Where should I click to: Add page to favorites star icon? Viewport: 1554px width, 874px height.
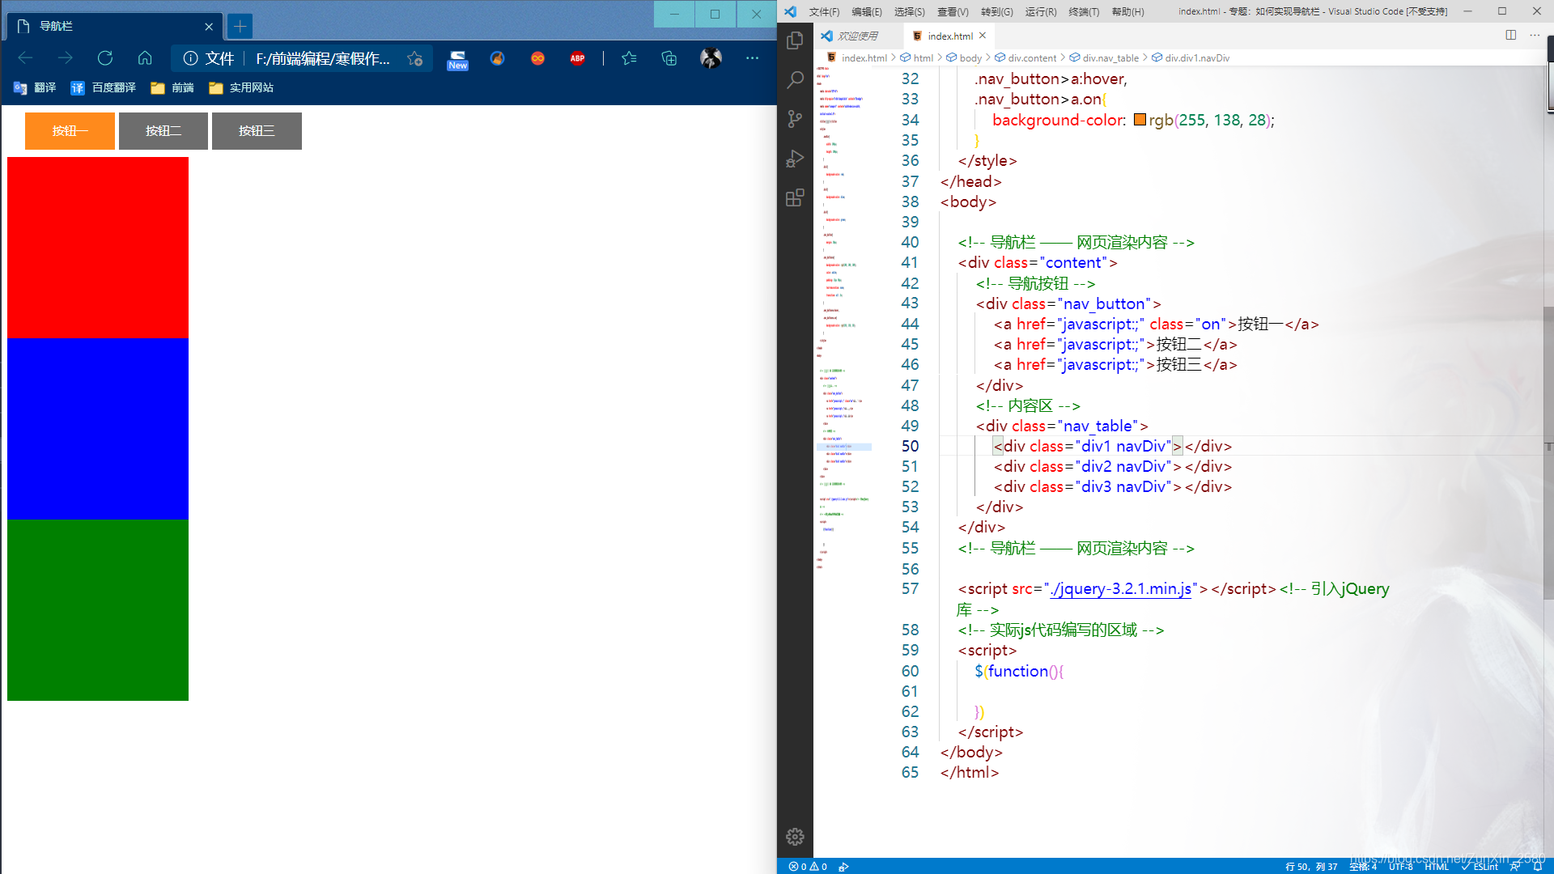[415, 58]
